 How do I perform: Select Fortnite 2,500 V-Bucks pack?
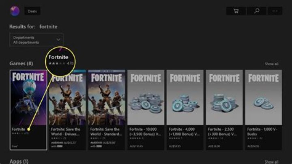(224, 110)
